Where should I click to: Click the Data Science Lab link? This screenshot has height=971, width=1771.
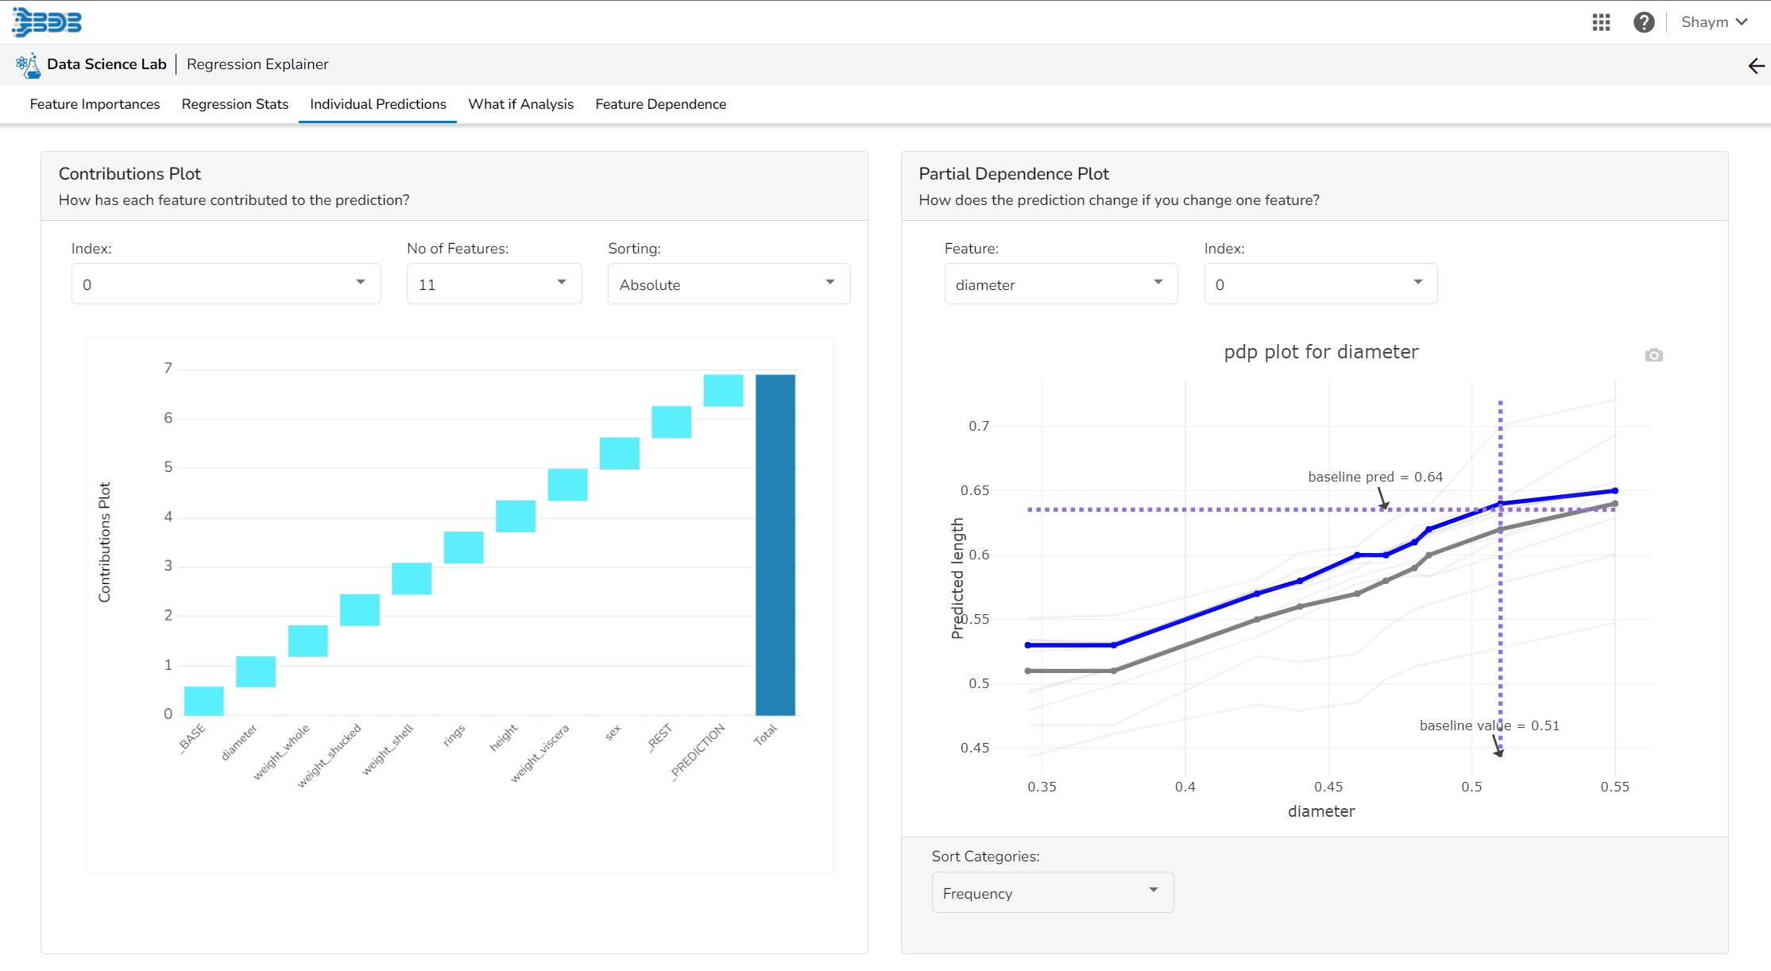(106, 64)
